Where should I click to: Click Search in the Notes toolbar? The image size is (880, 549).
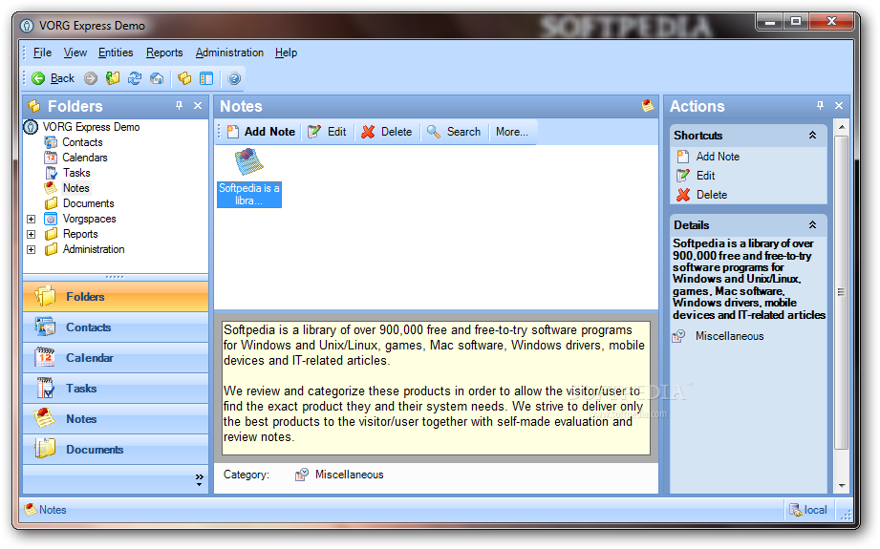(x=454, y=132)
